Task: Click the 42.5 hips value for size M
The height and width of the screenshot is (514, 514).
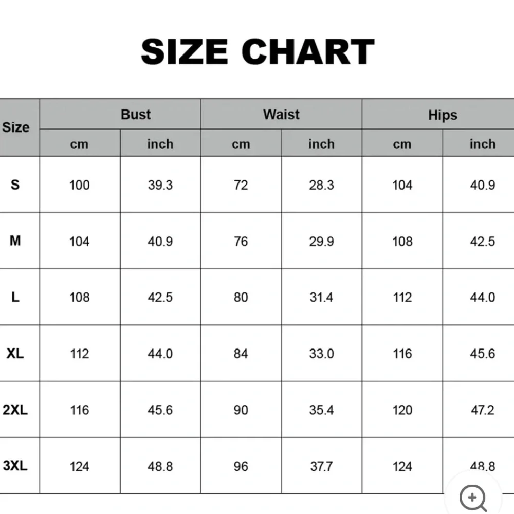Action: coord(482,241)
